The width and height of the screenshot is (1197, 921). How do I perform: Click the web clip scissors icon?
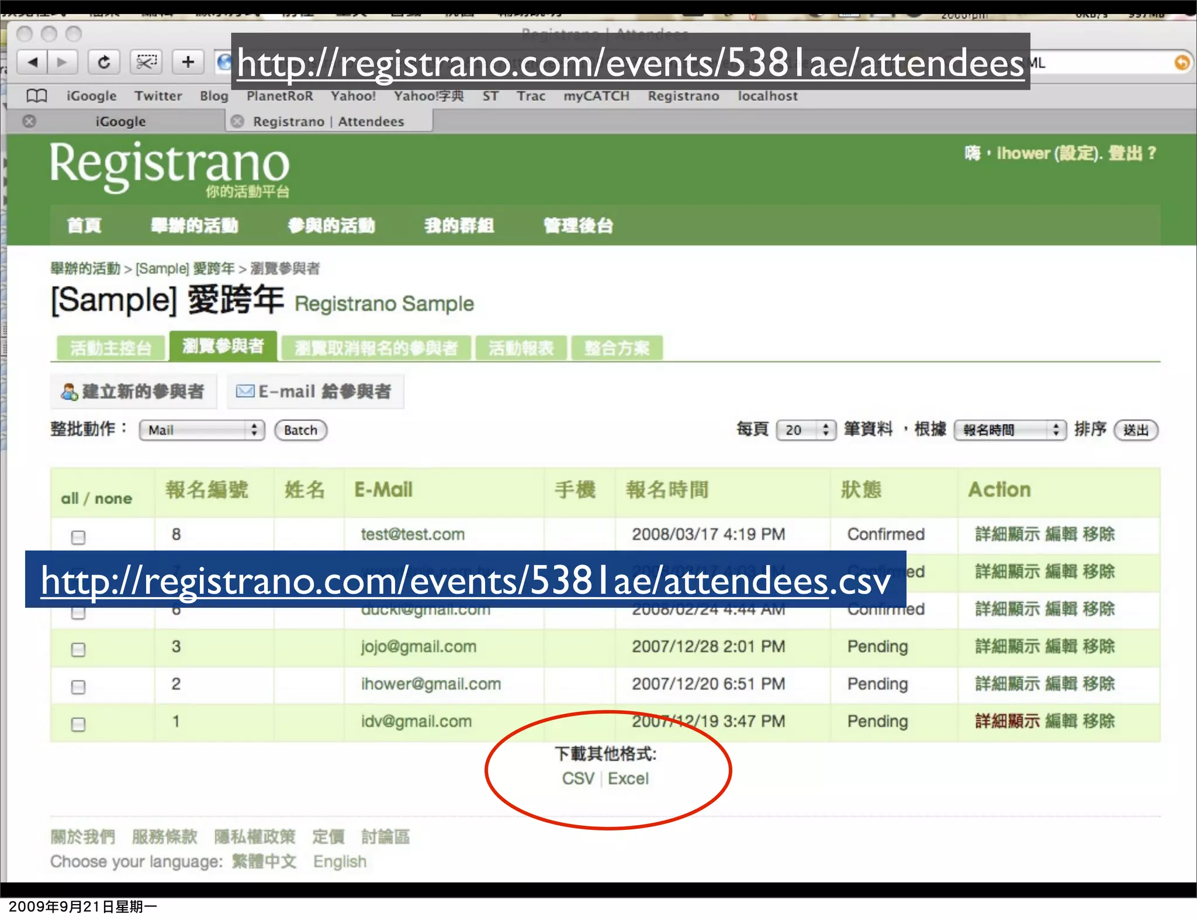(x=146, y=62)
